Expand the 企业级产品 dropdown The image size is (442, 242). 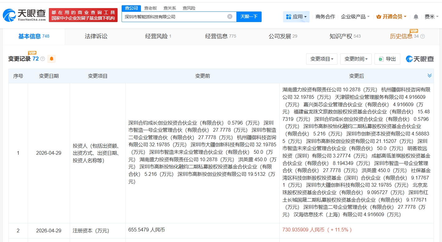coord(355,17)
